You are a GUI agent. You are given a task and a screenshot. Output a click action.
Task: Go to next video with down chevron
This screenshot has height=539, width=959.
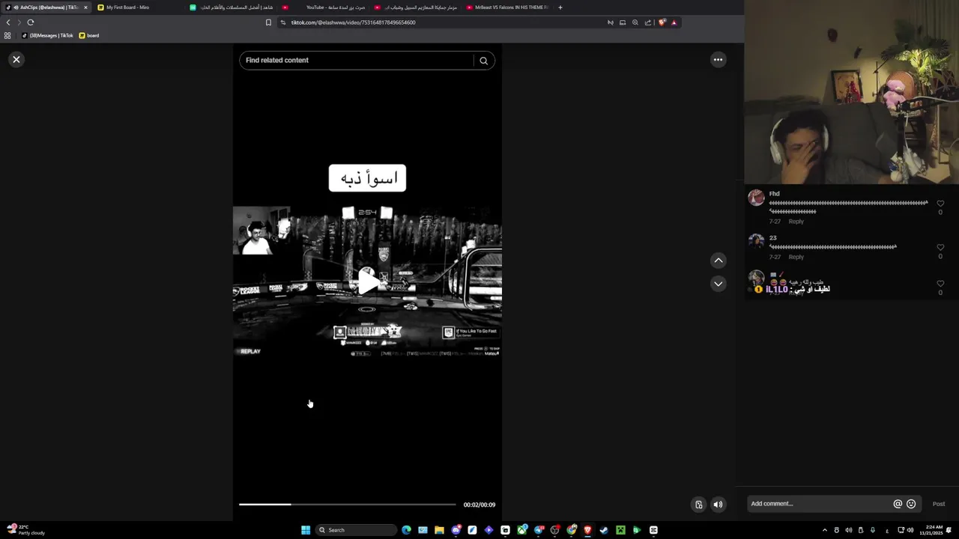[718, 284]
